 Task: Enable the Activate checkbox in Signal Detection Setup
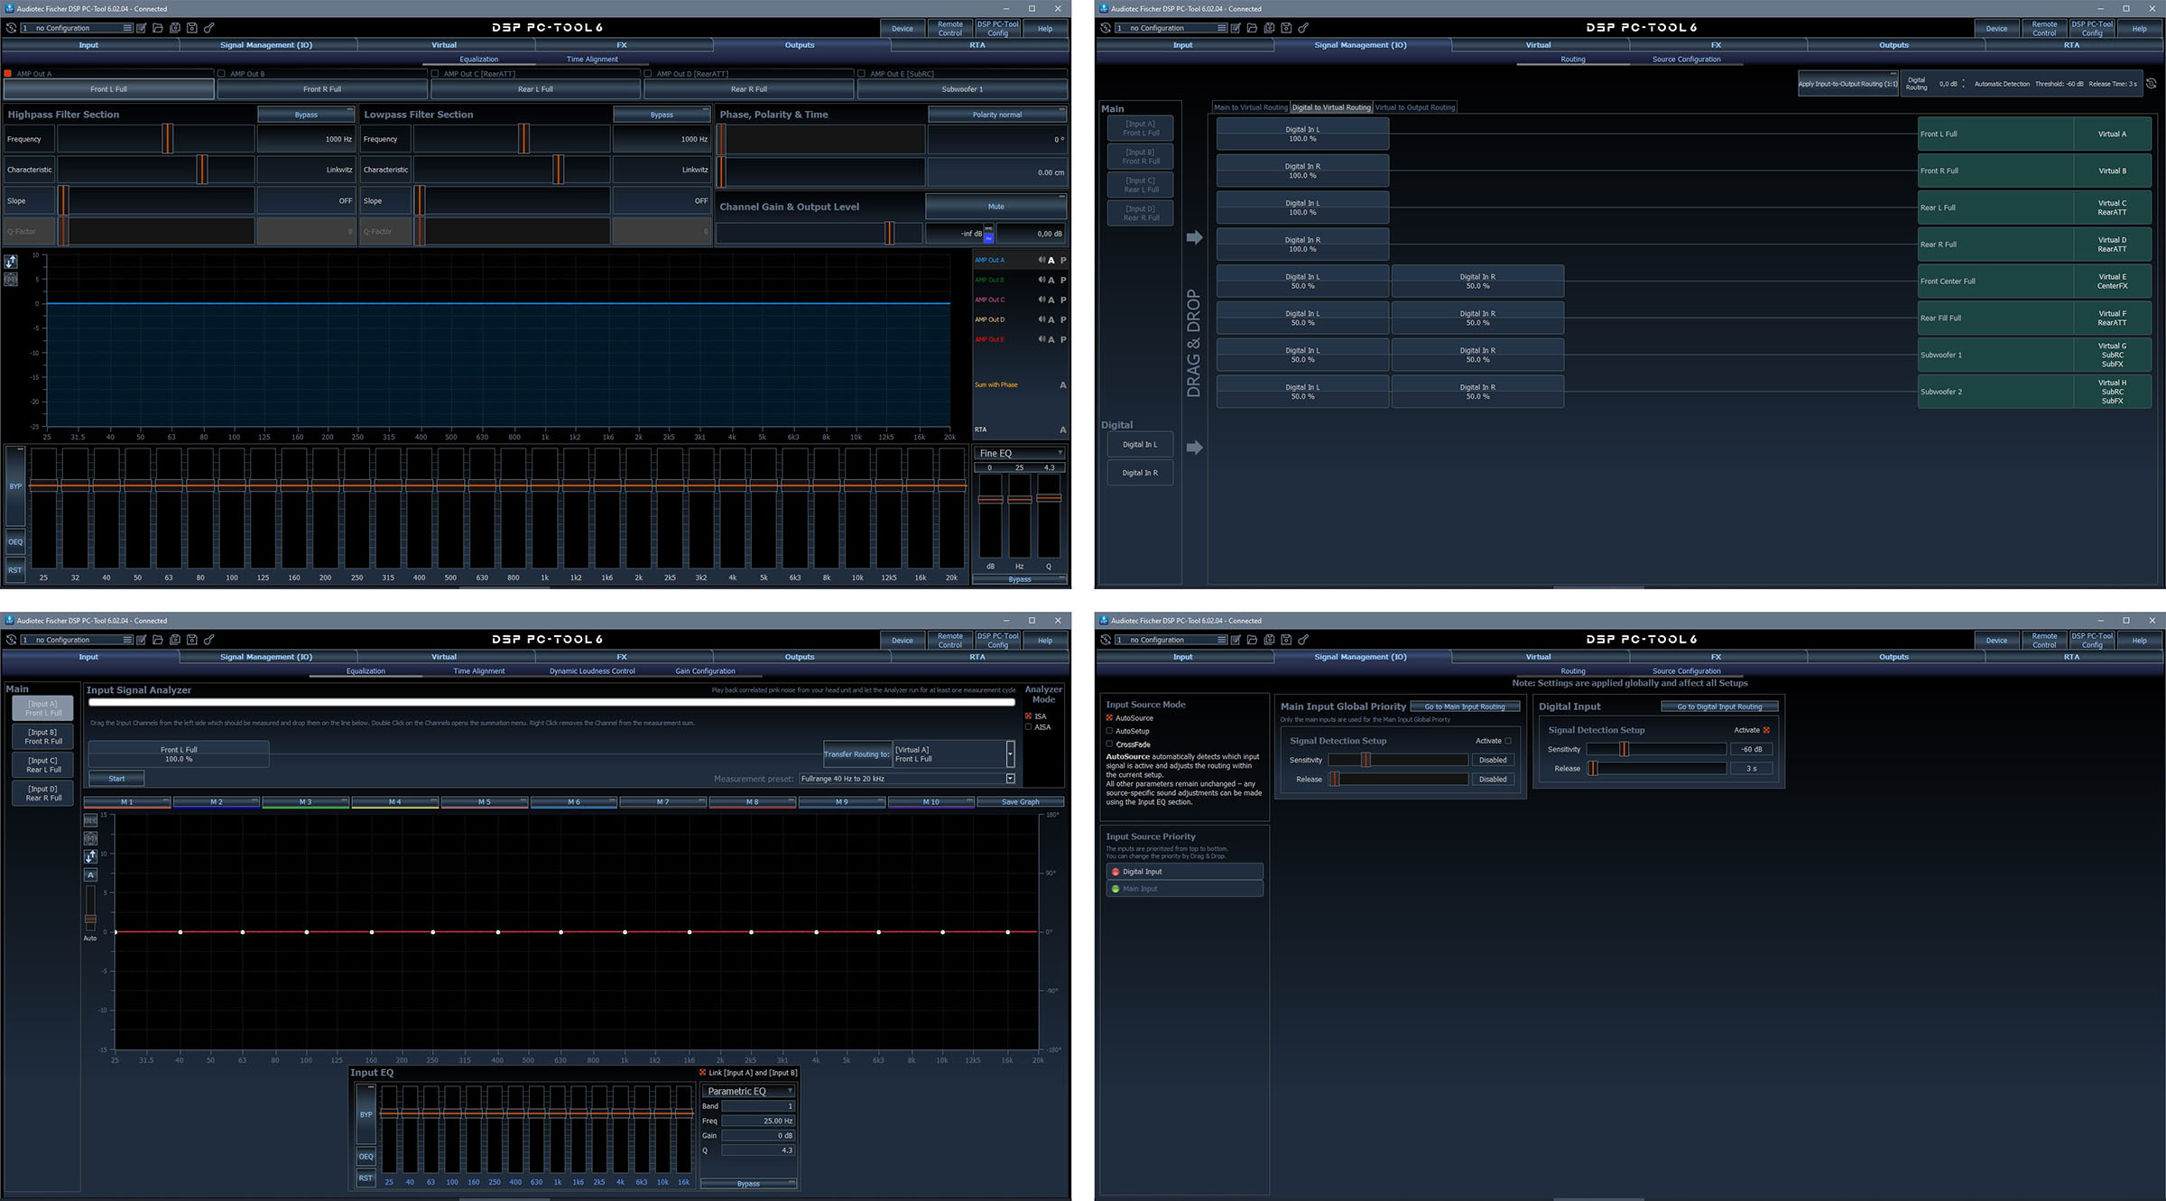tap(1508, 740)
